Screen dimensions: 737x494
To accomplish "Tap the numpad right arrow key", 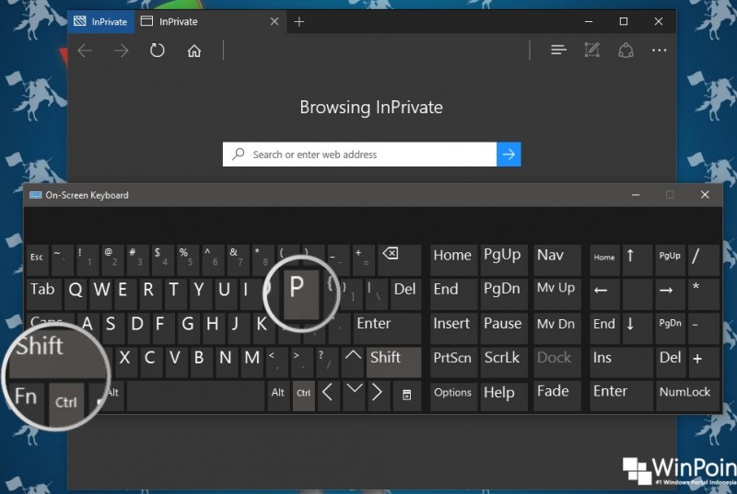I will click(670, 293).
